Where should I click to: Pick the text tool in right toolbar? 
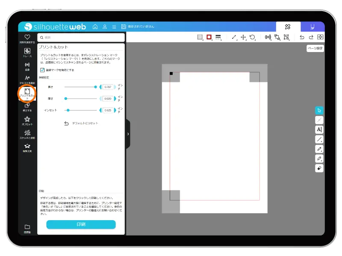[x=319, y=129]
